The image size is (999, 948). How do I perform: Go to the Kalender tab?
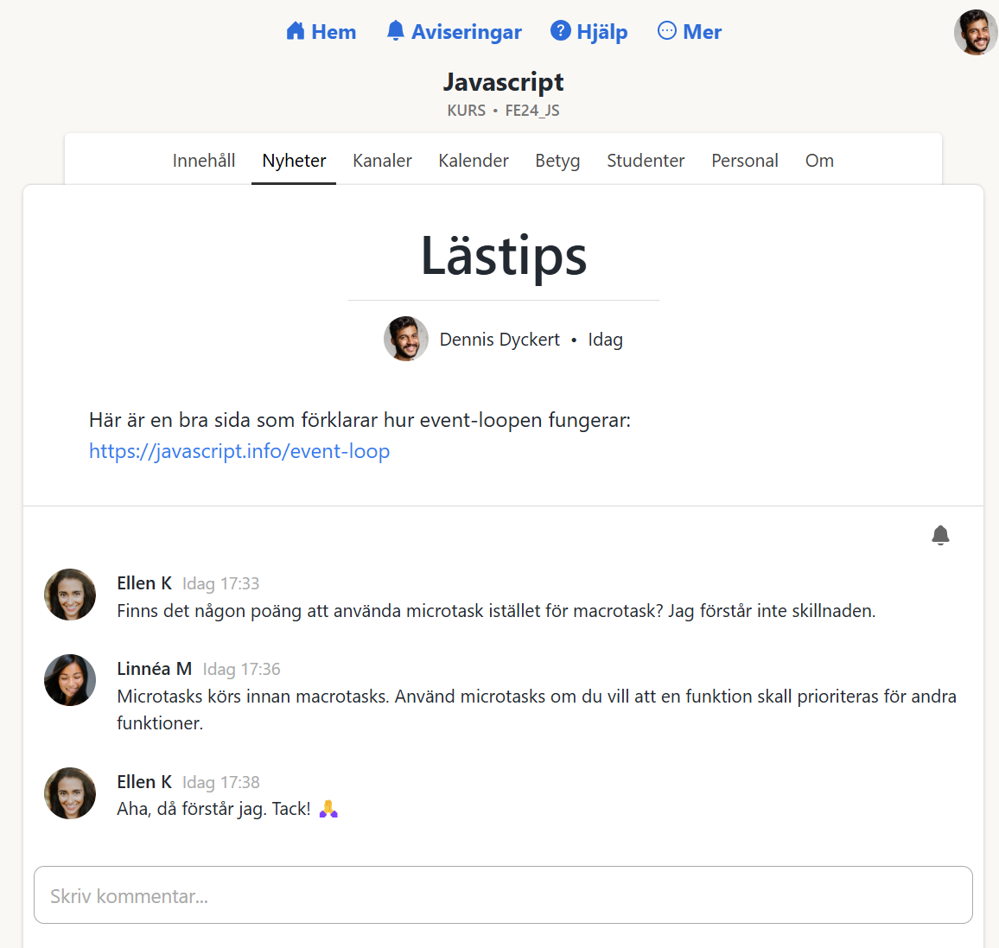point(474,161)
